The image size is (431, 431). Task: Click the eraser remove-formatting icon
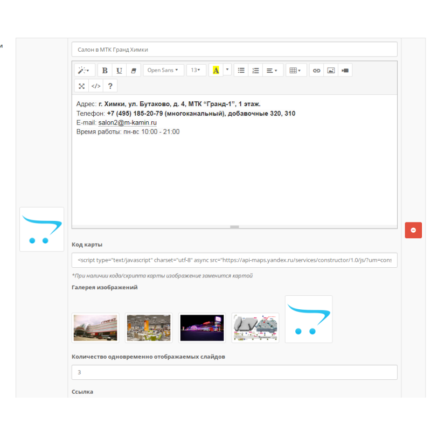coord(134,71)
